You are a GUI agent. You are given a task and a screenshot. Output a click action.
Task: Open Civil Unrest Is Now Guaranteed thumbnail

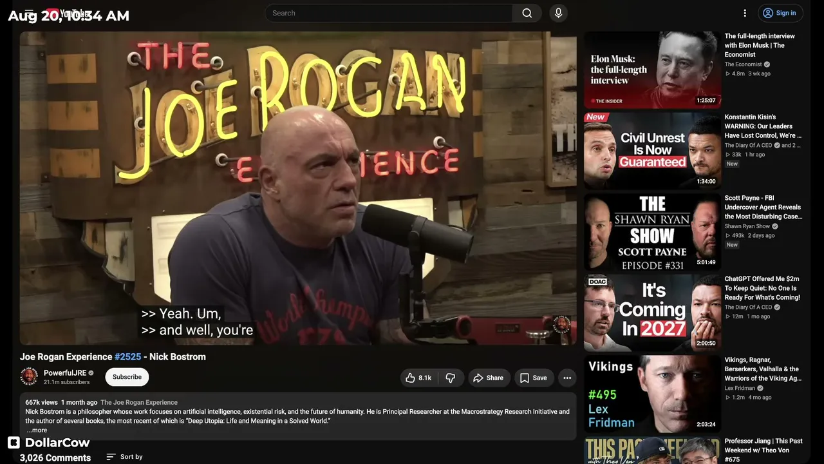coord(652,151)
